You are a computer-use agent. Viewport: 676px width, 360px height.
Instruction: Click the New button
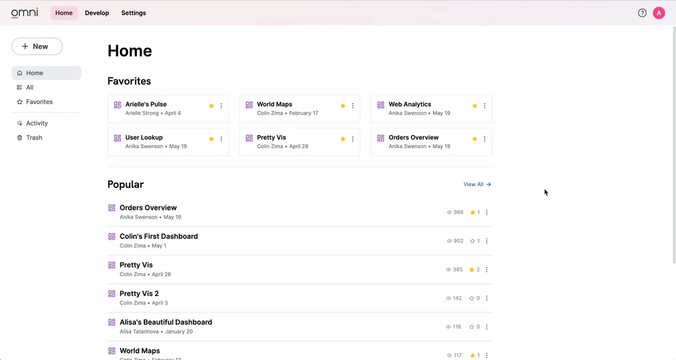tap(37, 46)
